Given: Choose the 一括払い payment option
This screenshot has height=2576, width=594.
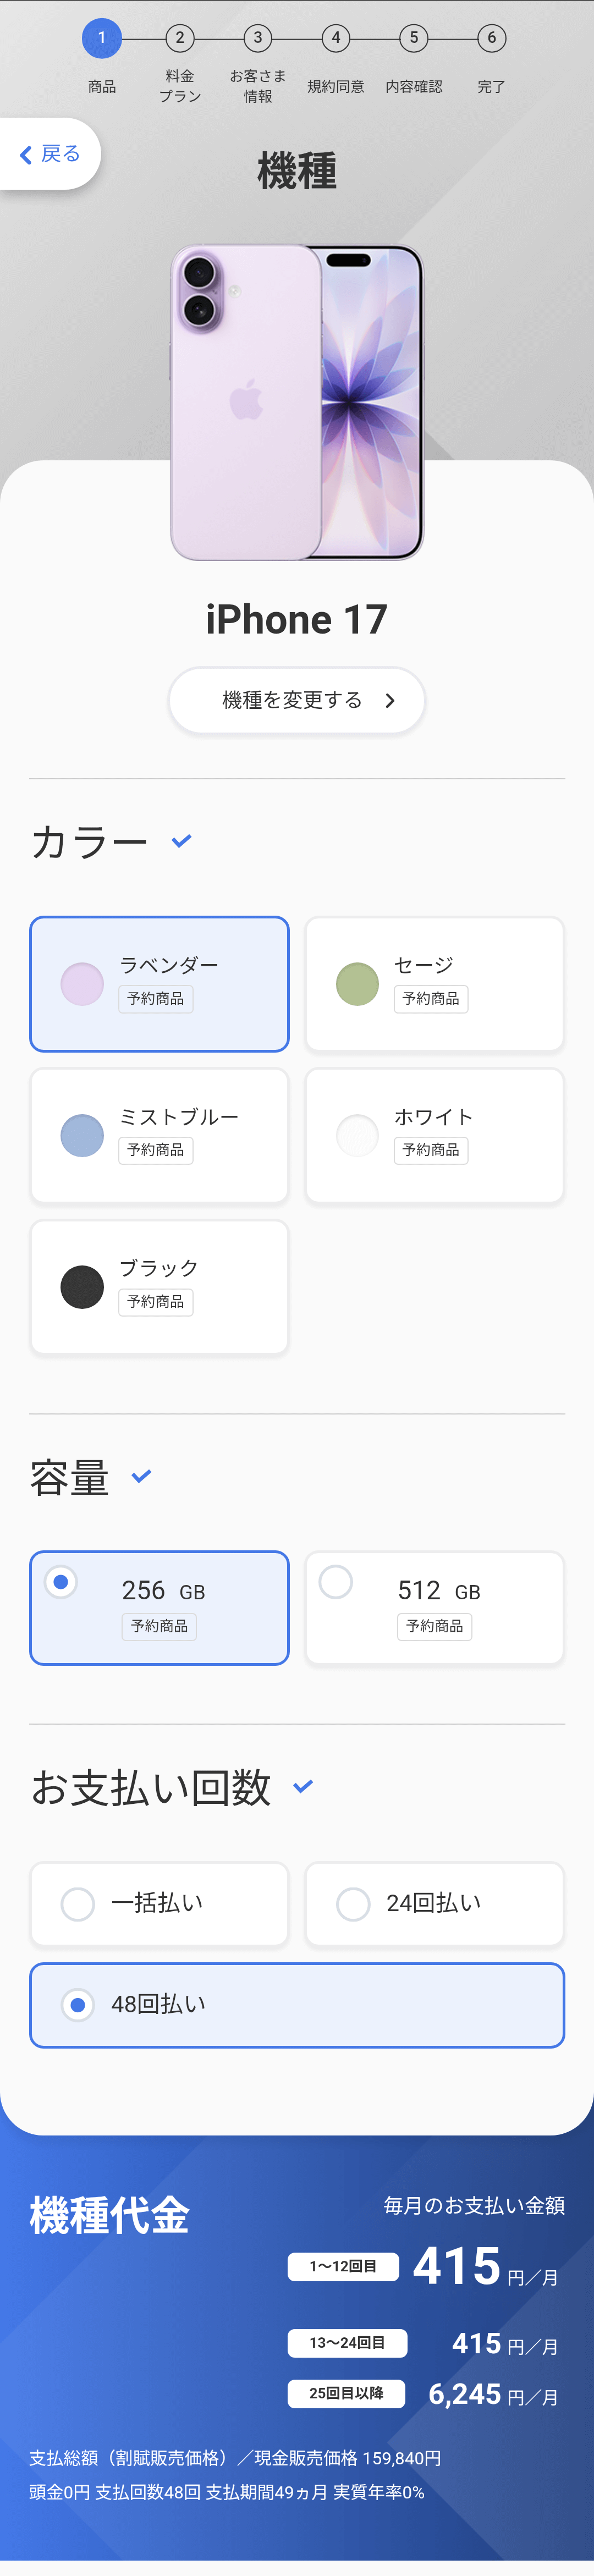Looking at the screenshot, I should (x=78, y=1904).
